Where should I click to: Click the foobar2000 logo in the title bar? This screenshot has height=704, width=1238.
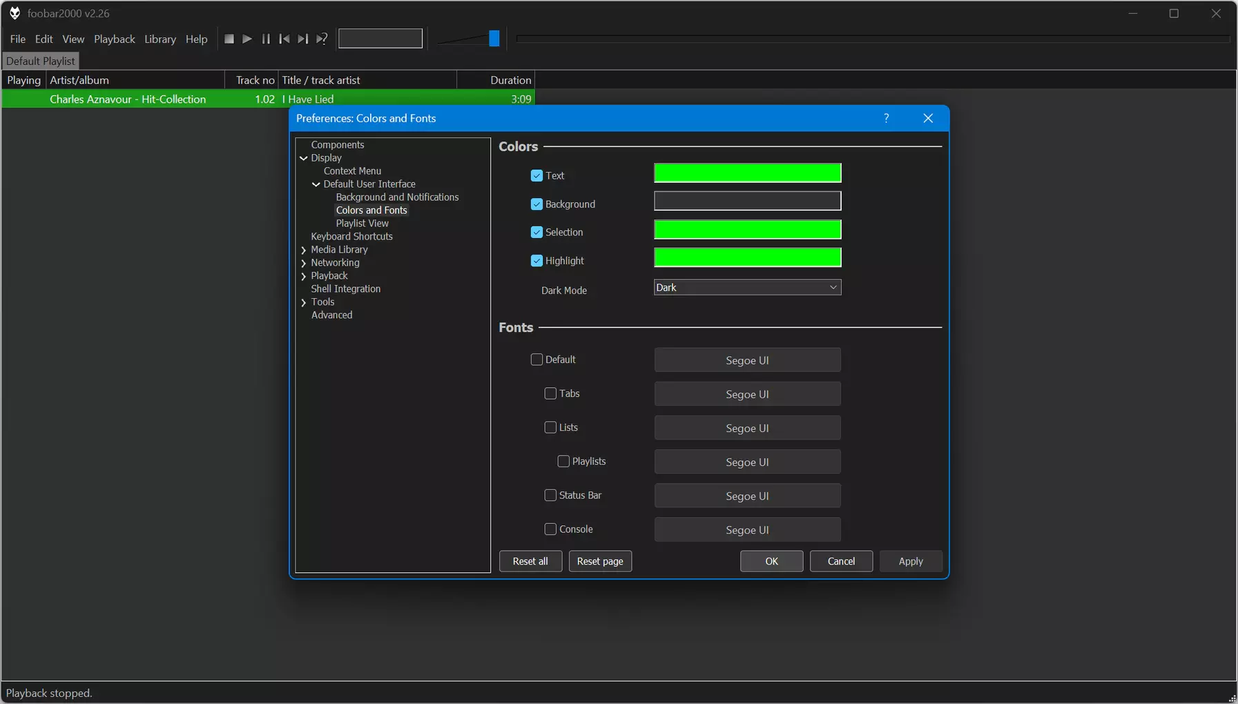tap(14, 13)
